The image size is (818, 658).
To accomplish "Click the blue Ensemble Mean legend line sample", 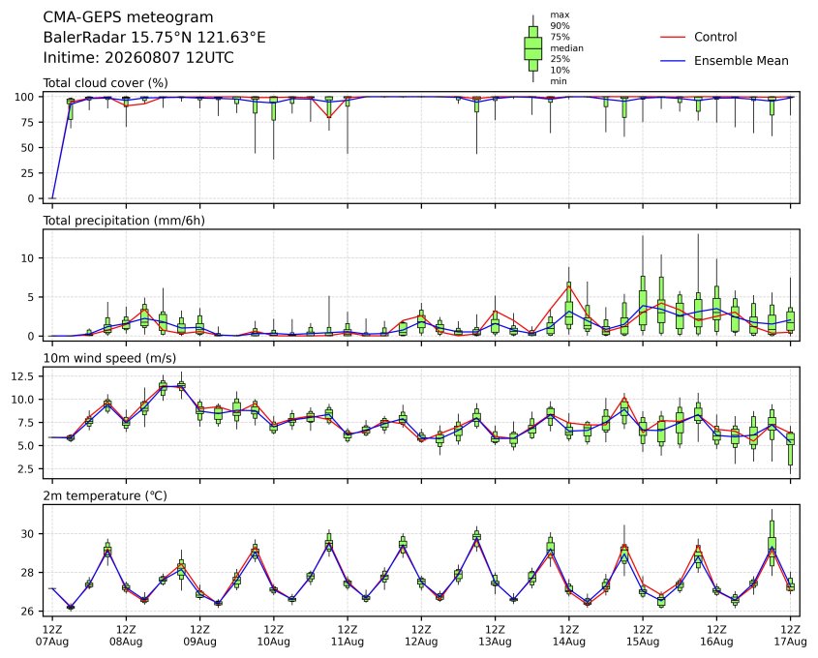I will [673, 61].
